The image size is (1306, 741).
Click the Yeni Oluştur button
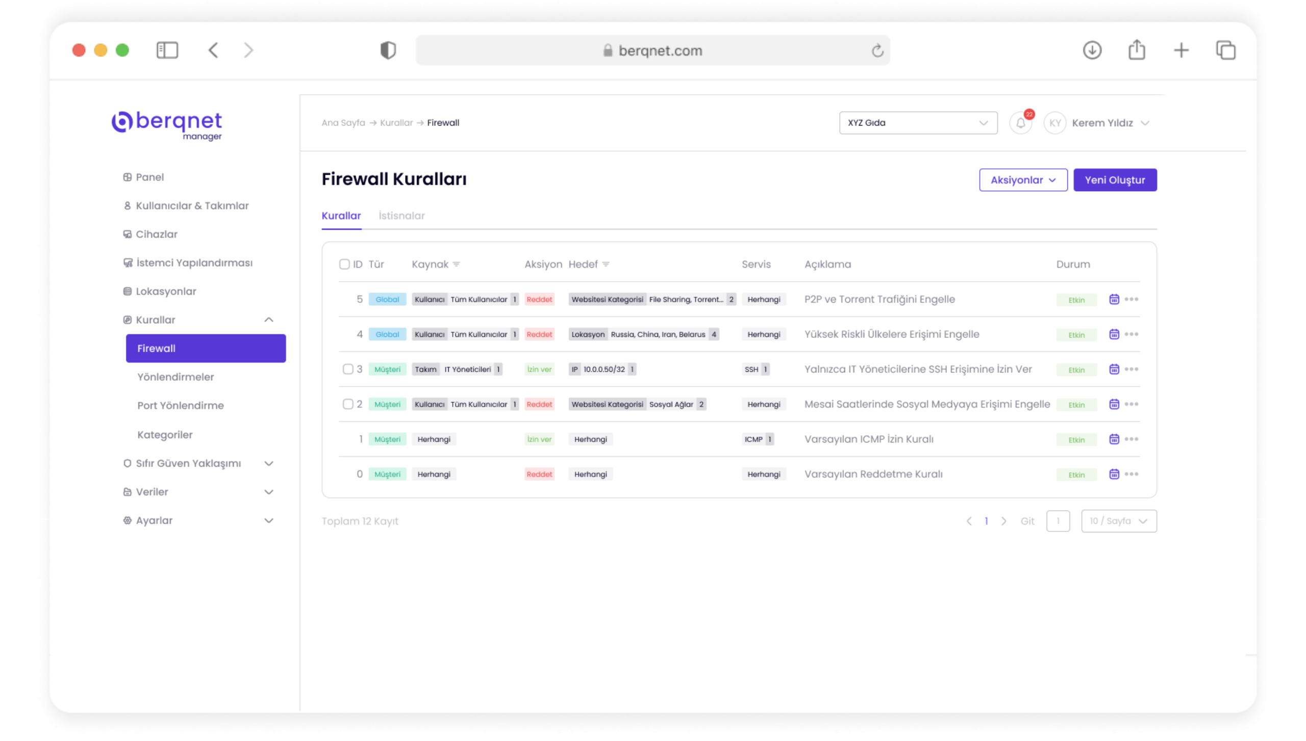tap(1115, 180)
